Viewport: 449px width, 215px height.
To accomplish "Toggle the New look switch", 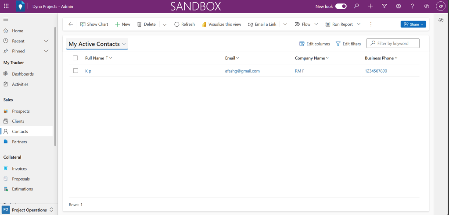I will click(x=341, y=6).
